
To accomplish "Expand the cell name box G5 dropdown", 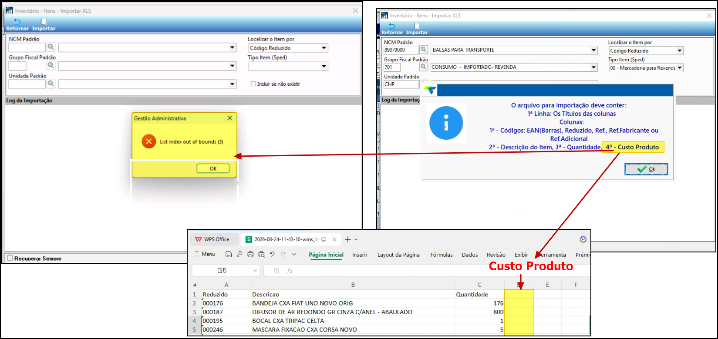I will click(x=255, y=271).
